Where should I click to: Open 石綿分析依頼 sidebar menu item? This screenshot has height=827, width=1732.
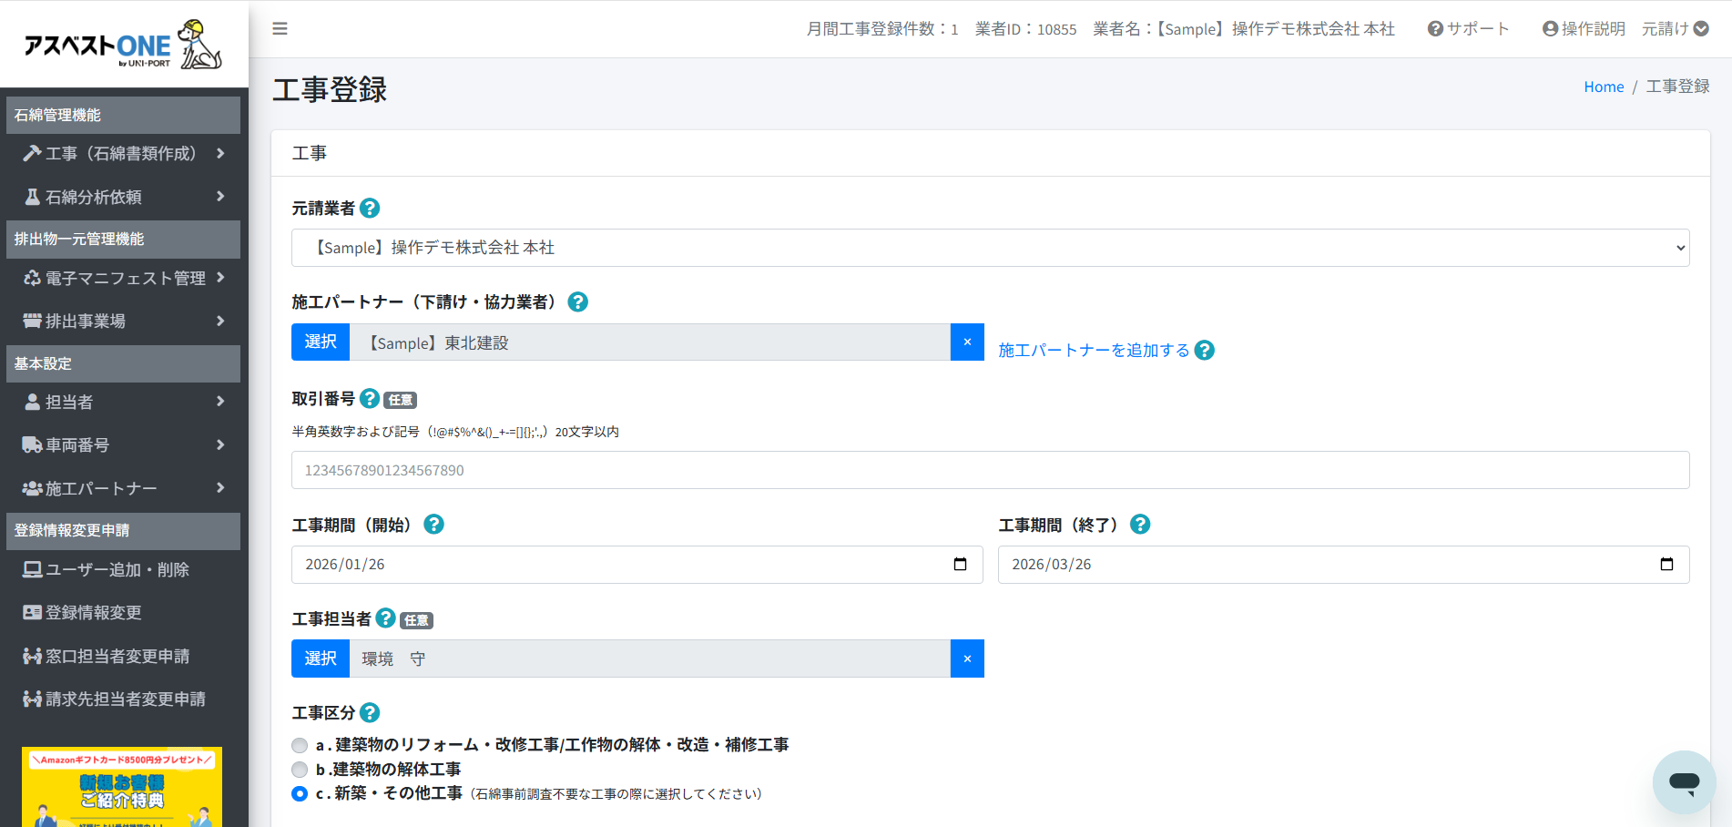tap(124, 197)
